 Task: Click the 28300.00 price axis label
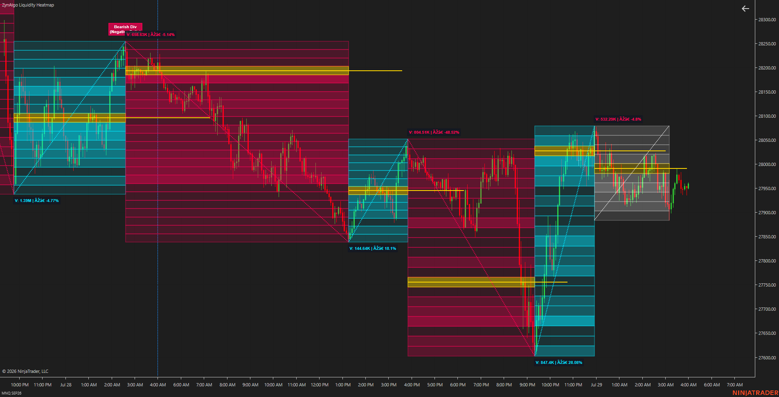click(767, 20)
